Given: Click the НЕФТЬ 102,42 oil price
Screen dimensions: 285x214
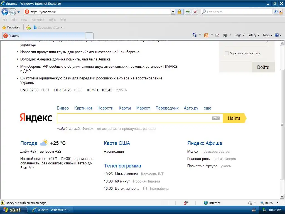Looking at the screenshot, I should tap(107, 90).
